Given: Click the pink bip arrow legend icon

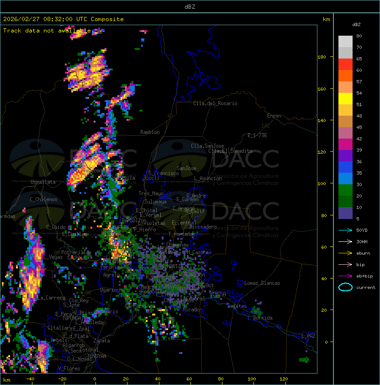Looking at the screenshot, I should [x=345, y=264].
